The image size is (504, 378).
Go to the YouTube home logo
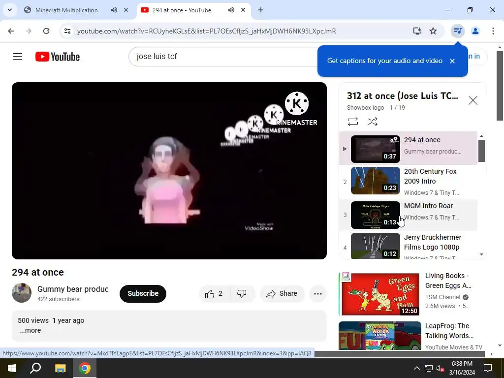pos(58,57)
